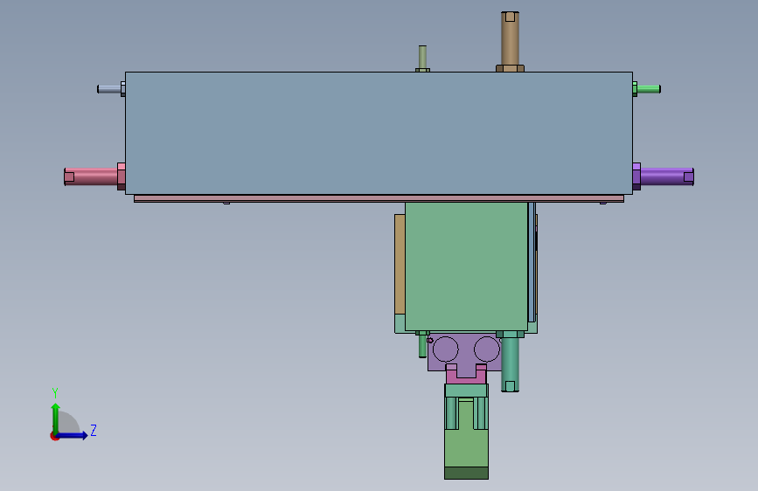The image size is (758, 491).
Task: Pick the purple bolt on the right side
Action: (x=664, y=176)
